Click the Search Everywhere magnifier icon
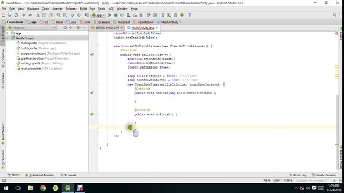Image resolution: width=344 pixels, height=193 pixels. click(334, 14)
